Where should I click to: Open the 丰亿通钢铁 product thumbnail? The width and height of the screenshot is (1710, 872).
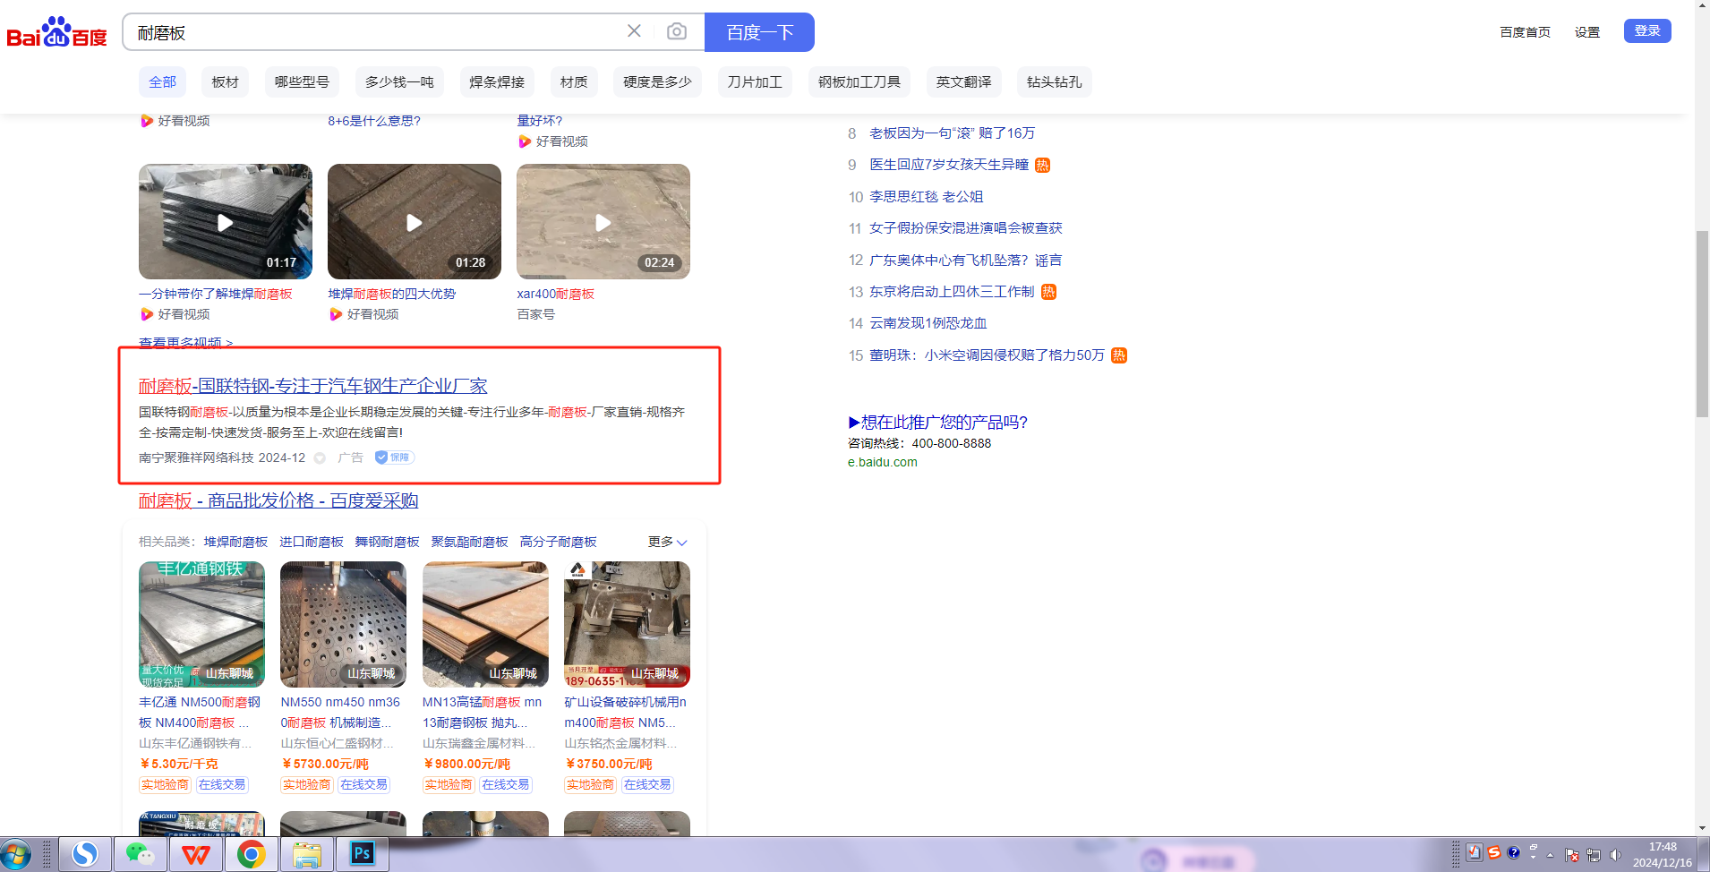pos(201,624)
